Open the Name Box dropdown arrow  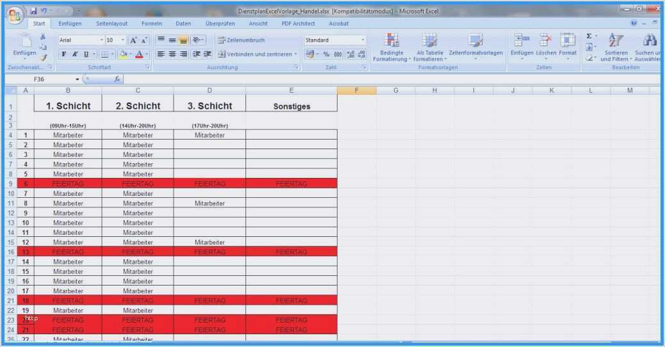pos(77,79)
